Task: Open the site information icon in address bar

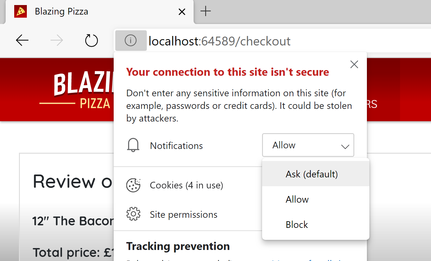Action: click(131, 40)
